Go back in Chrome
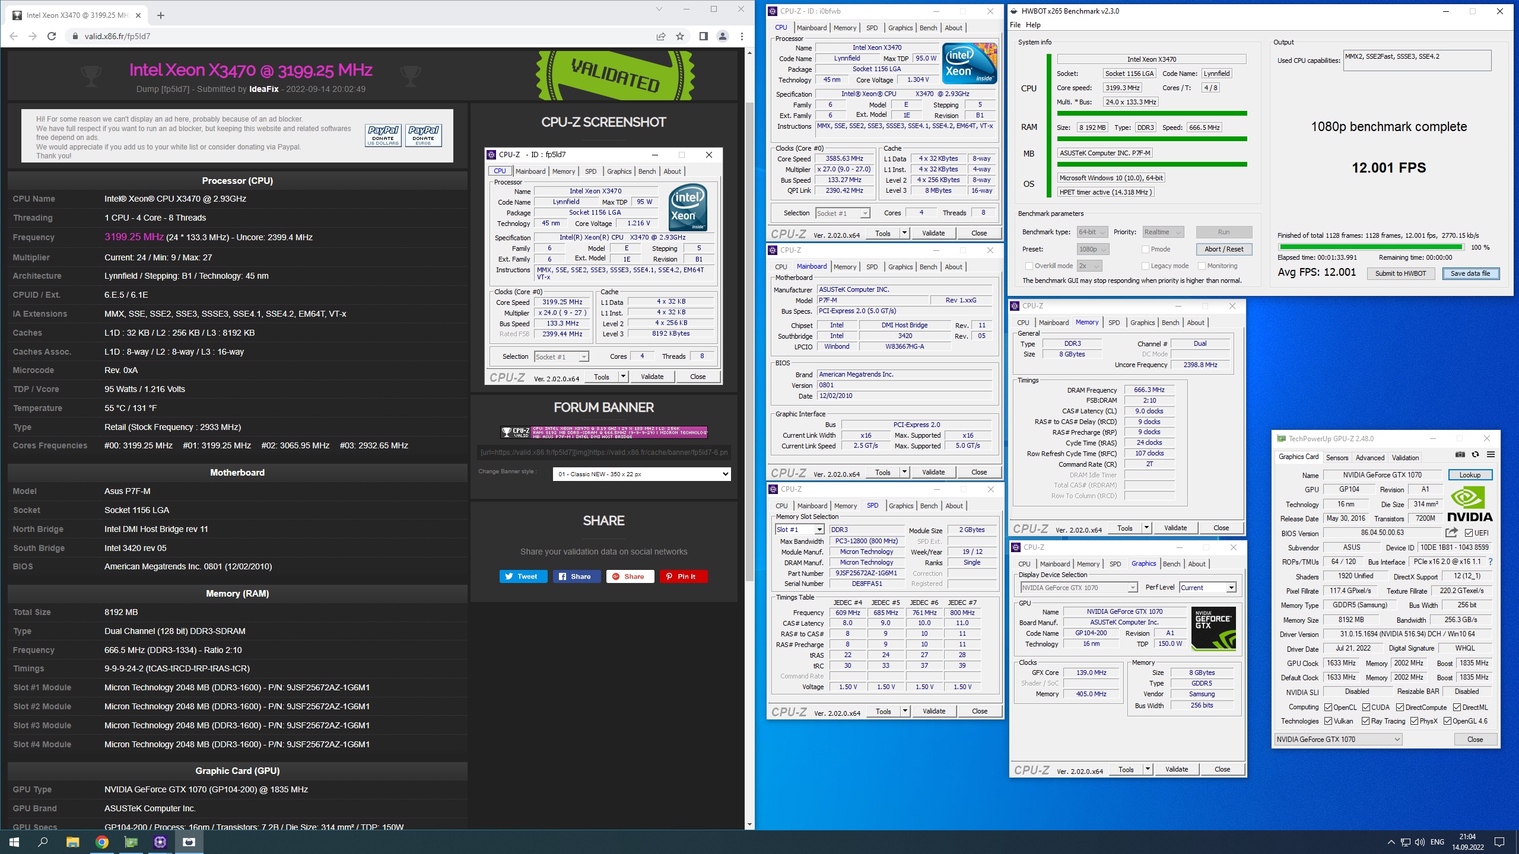The image size is (1519, 854). [14, 36]
